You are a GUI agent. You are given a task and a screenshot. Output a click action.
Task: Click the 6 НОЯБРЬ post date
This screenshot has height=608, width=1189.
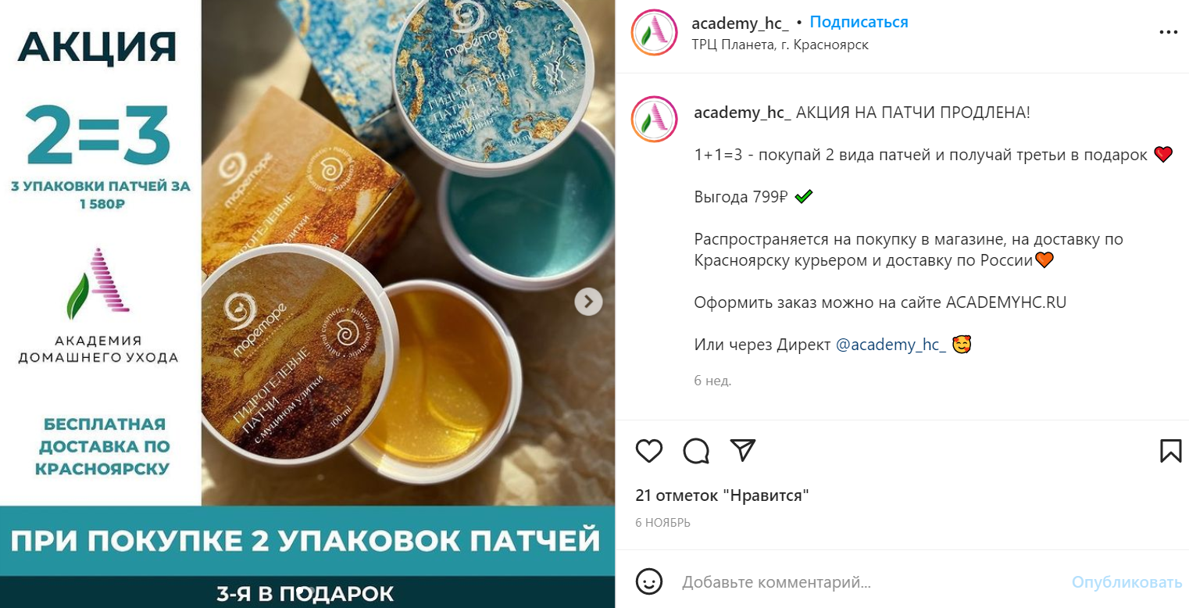(662, 523)
